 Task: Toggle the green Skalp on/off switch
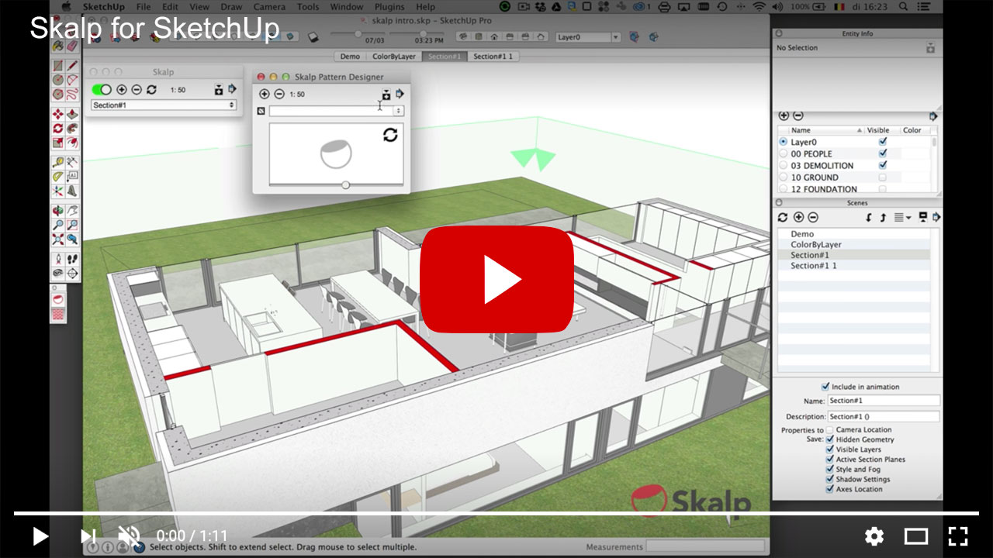point(102,90)
